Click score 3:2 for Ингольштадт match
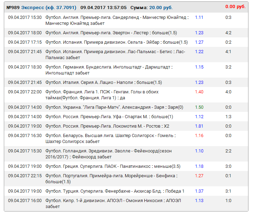Viewport: 253px width, 215px height. tap(228, 67)
